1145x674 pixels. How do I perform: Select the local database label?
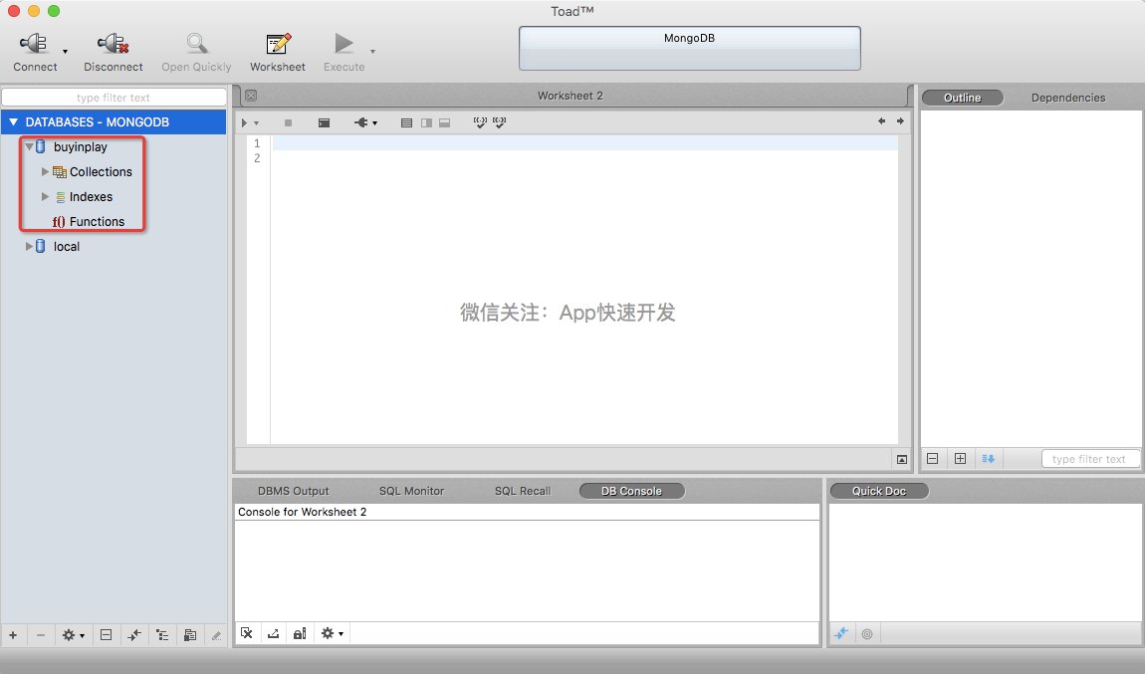[x=67, y=247]
